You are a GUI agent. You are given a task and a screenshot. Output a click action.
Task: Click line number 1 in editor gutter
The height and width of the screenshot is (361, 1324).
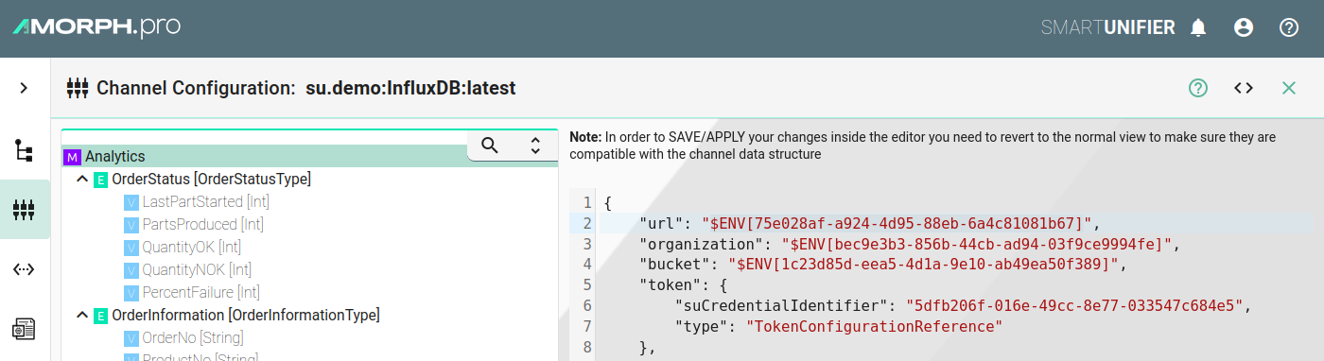coord(587,203)
